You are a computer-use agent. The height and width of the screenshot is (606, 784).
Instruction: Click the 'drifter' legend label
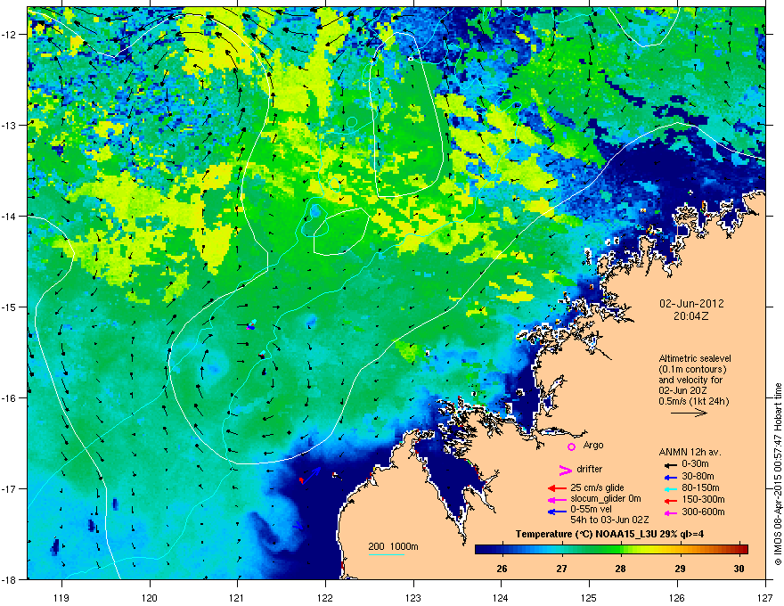click(590, 469)
